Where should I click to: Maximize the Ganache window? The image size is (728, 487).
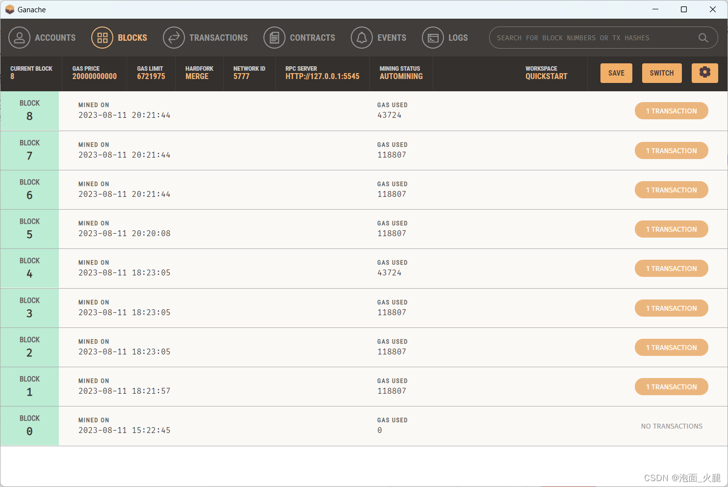(684, 9)
